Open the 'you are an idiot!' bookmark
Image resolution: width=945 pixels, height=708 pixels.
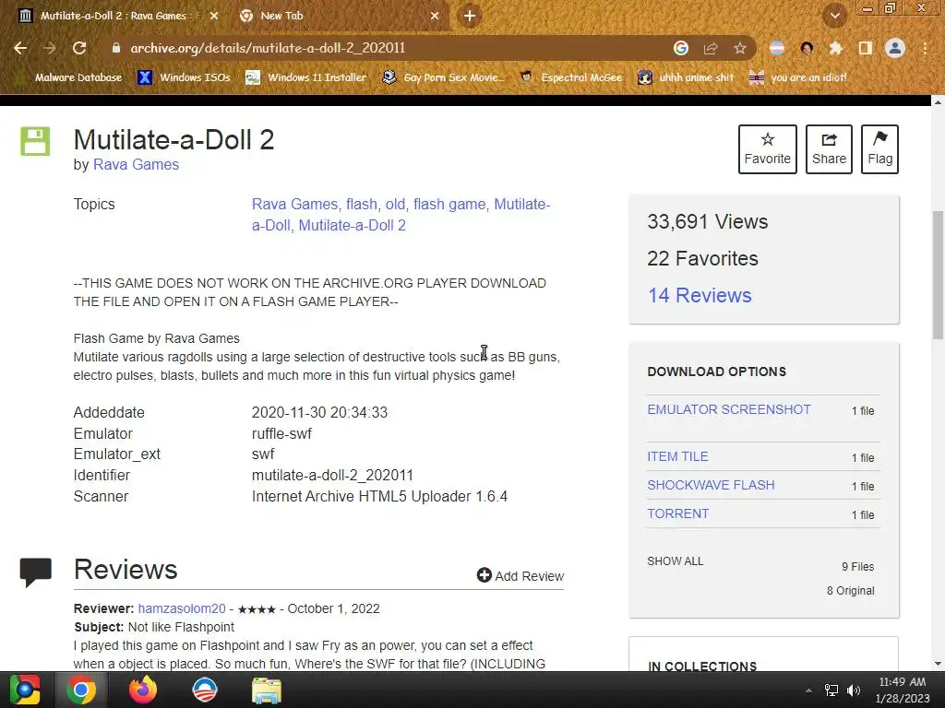798,77
